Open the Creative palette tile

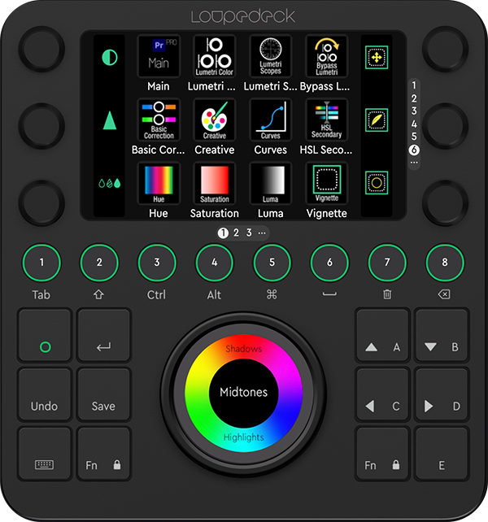pyautogui.click(x=215, y=120)
